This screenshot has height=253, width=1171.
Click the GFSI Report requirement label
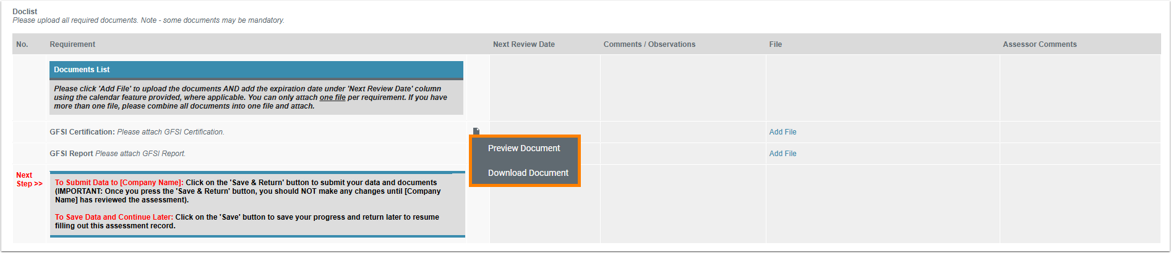point(71,154)
